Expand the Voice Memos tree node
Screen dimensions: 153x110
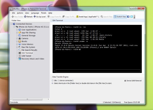point(17,44)
